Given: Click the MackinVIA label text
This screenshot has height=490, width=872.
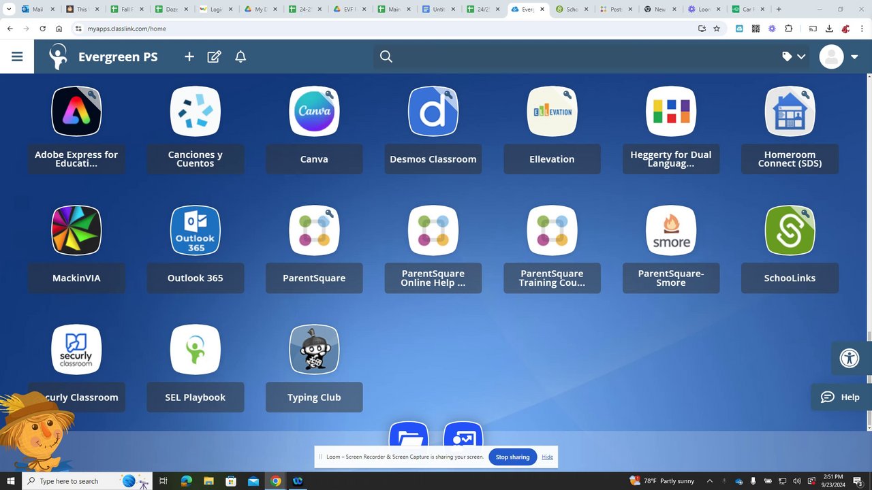Looking at the screenshot, I should 76,278.
